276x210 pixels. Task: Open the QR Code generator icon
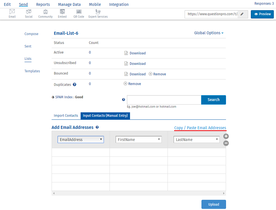pos(79,12)
